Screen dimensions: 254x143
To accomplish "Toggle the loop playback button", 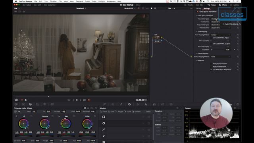I will click(89, 100).
